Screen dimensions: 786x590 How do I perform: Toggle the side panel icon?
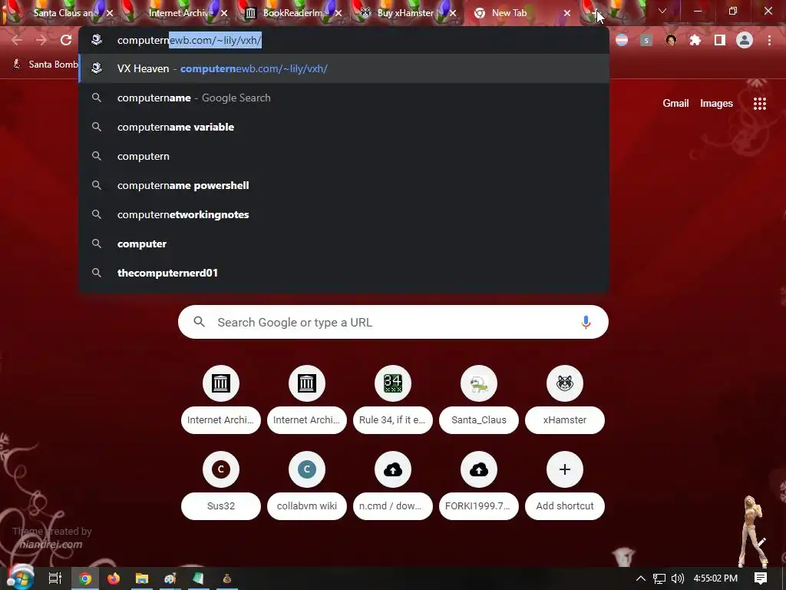tap(720, 40)
